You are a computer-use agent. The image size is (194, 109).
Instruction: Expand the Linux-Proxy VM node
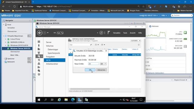[5, 39]
